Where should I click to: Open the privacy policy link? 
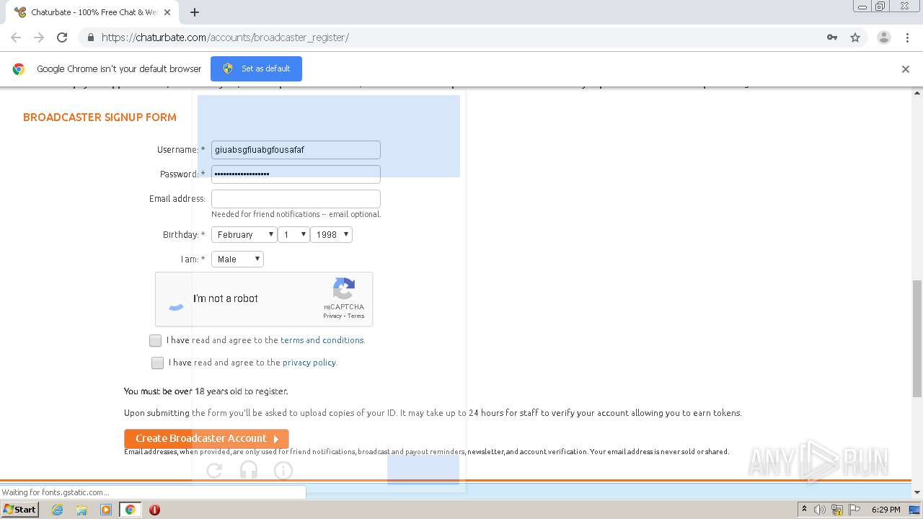tap(309, 363)
